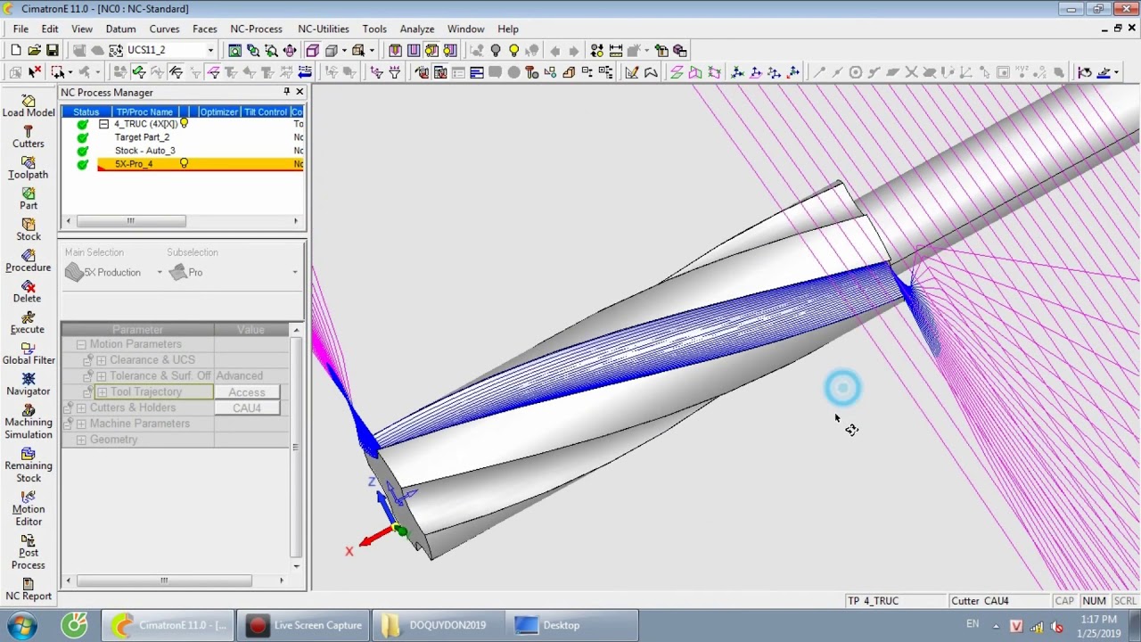Click the blue double-arrow toolbar icon

tap(305, 72)
